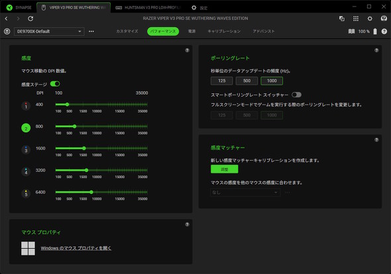
Task: Open help for the 感度マッチャー panel
Action: [x=376, y=140]
